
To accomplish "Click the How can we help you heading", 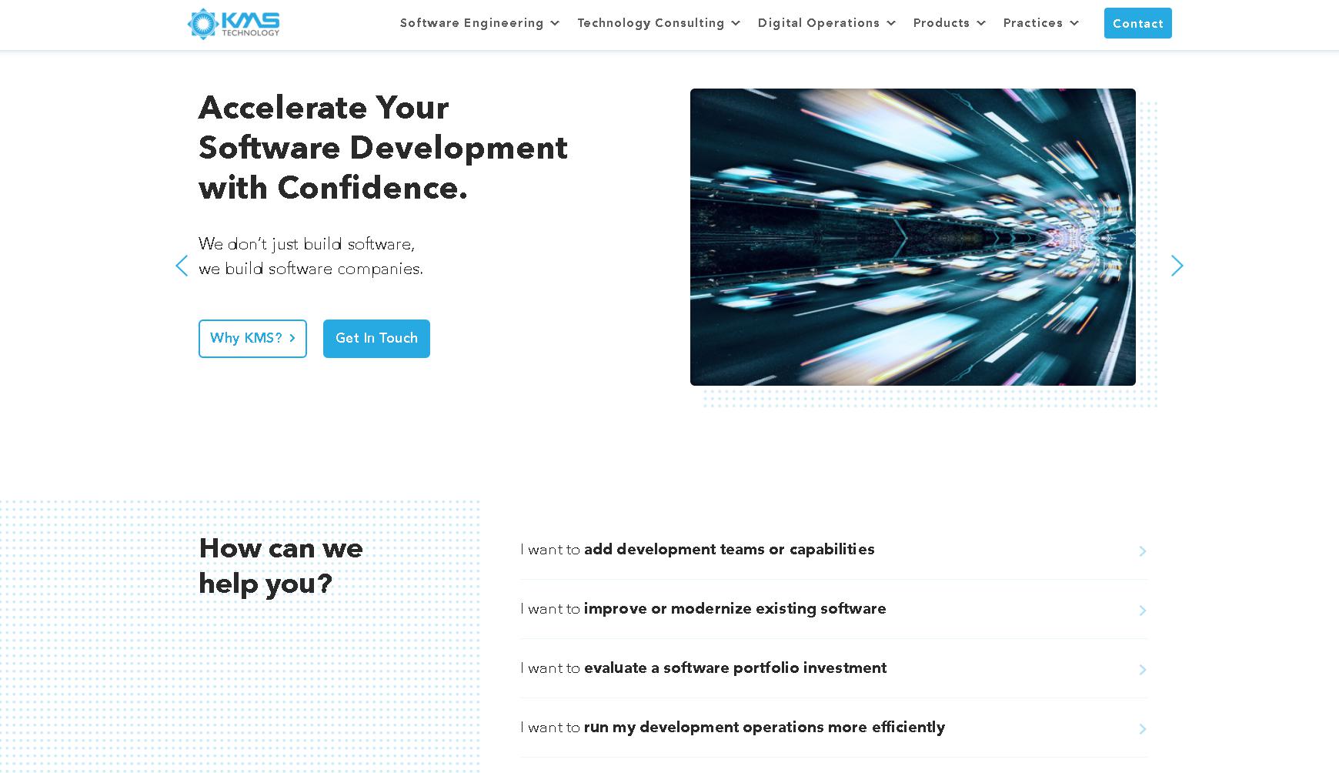I will 281,566.
